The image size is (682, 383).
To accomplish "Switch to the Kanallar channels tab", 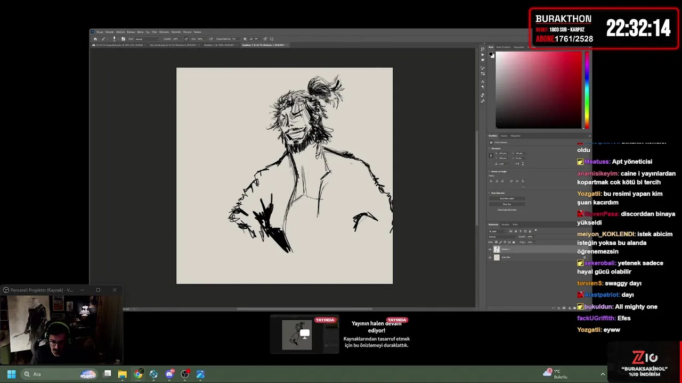I will click(x=505, y=224).
